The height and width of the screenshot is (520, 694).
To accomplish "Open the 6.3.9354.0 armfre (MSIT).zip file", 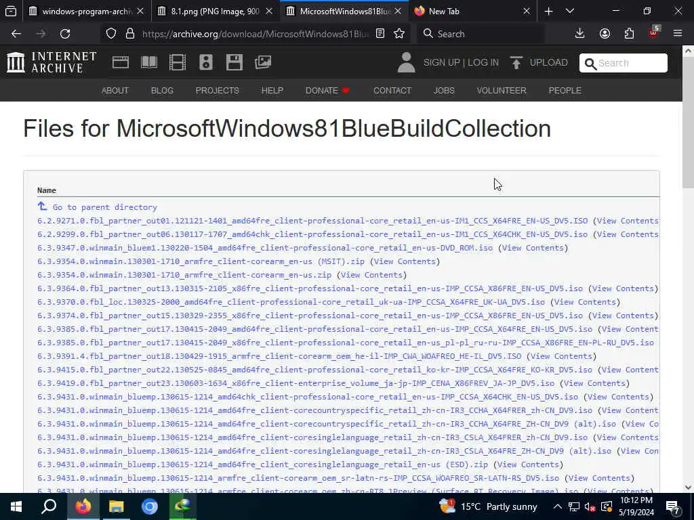I will (x=201, y=261).
